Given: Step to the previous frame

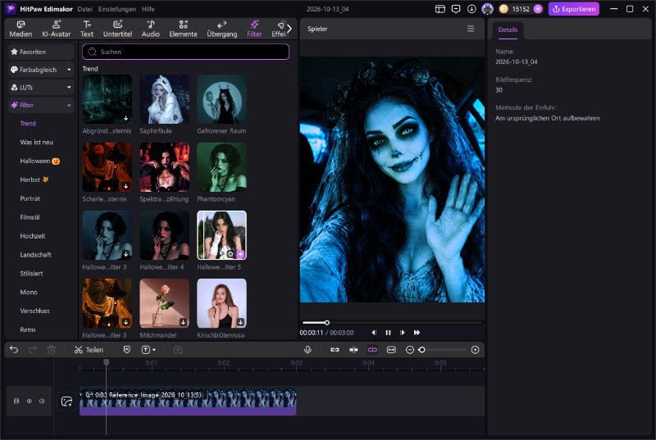Looking at the screenshot, I should click(x=374, y=333).
